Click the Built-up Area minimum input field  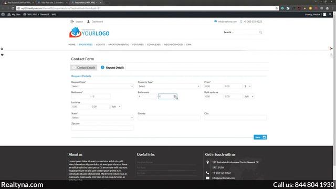214,97
